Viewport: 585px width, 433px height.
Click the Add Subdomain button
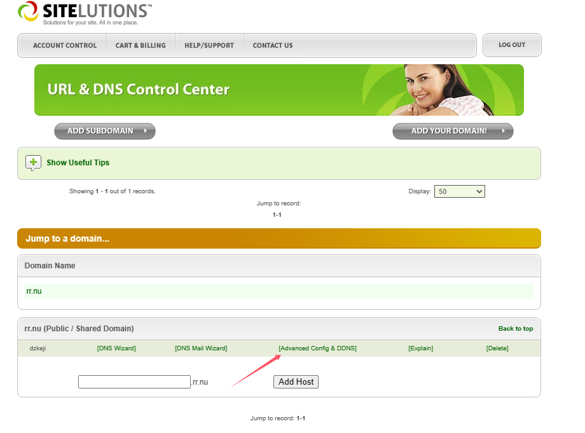click(105, 131)
